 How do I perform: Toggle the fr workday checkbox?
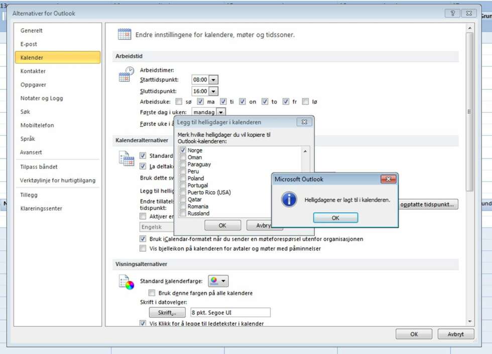[286, 101]
